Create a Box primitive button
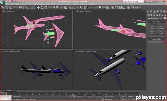The image size is (167, 101). tap(152, 26)
